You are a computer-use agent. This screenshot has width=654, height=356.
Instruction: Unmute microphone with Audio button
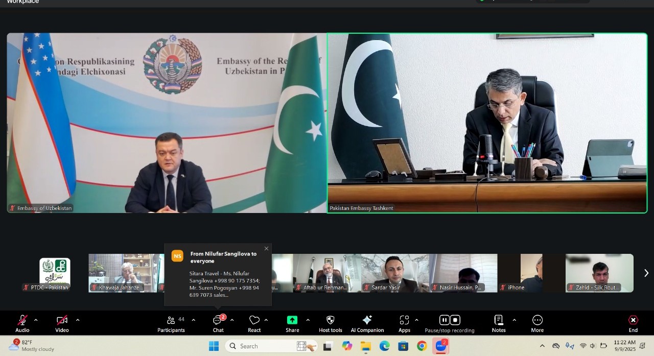tap(22, 321)
